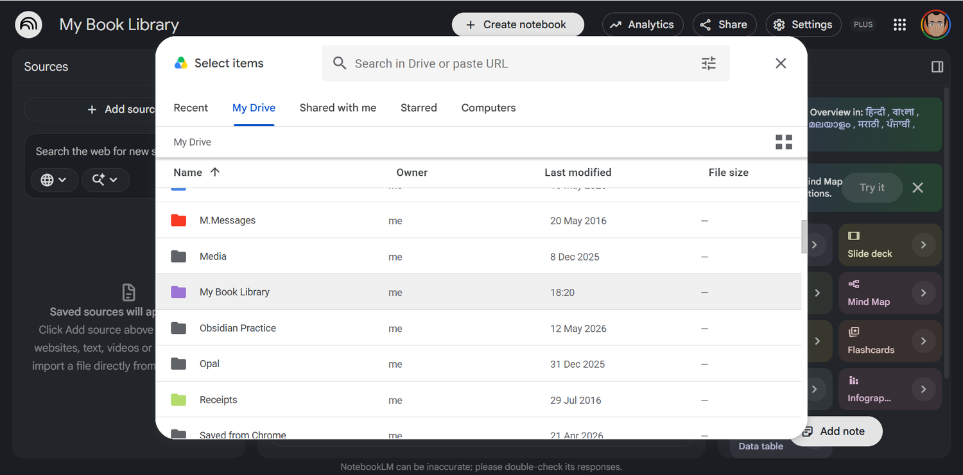Select the Opal folder name

tap(209, 364)
